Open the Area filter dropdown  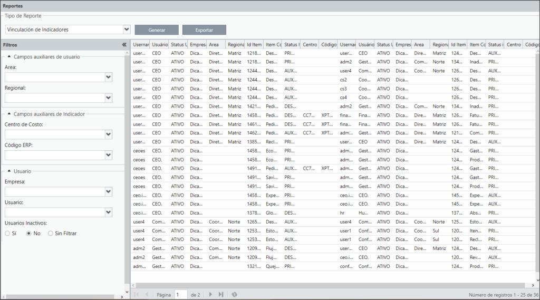(109, 78)
